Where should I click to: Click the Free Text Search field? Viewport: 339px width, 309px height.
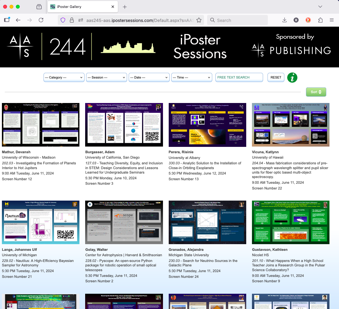pos(239,77)
